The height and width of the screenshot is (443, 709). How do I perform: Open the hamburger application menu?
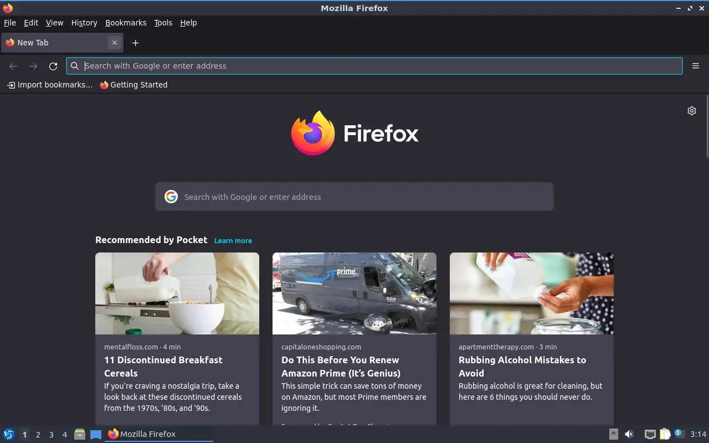point(696,66)
